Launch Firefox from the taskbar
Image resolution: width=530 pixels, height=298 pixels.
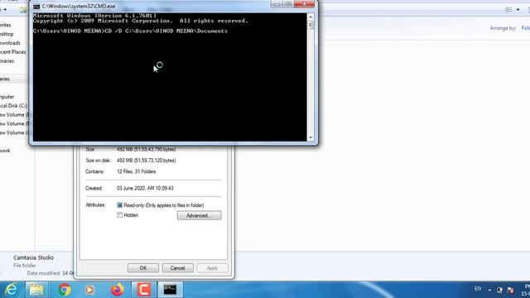point(118,290)
